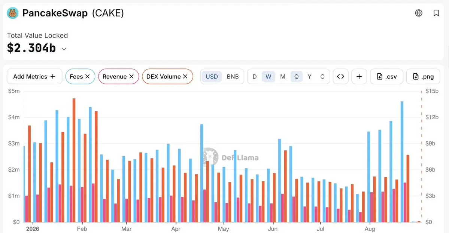Click the tallest blue Fees bar in late August
The image size is (449, 233).
pos(402,162)
